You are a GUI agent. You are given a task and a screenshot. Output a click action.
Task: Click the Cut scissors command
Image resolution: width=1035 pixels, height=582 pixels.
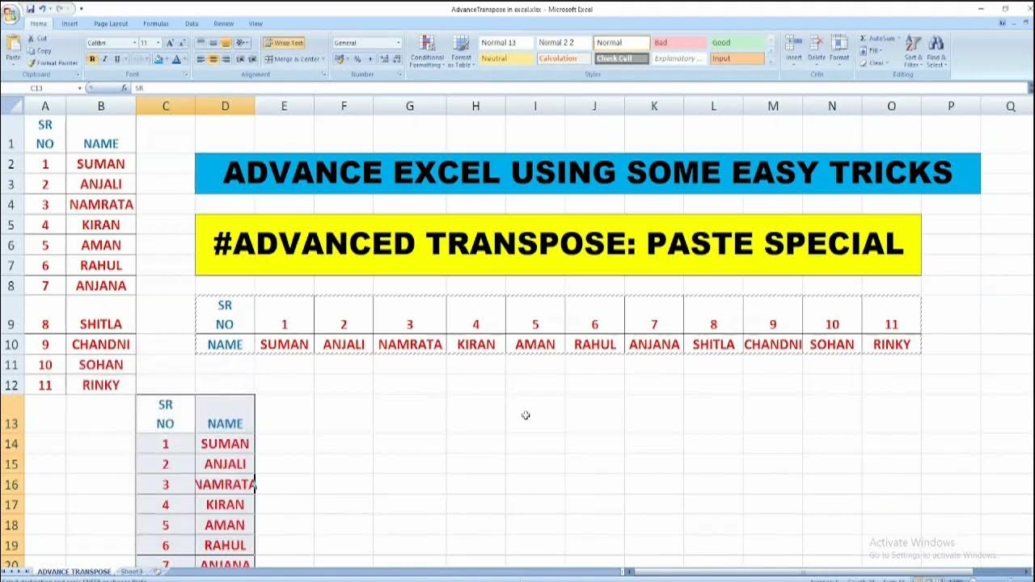tap(37, 38)
